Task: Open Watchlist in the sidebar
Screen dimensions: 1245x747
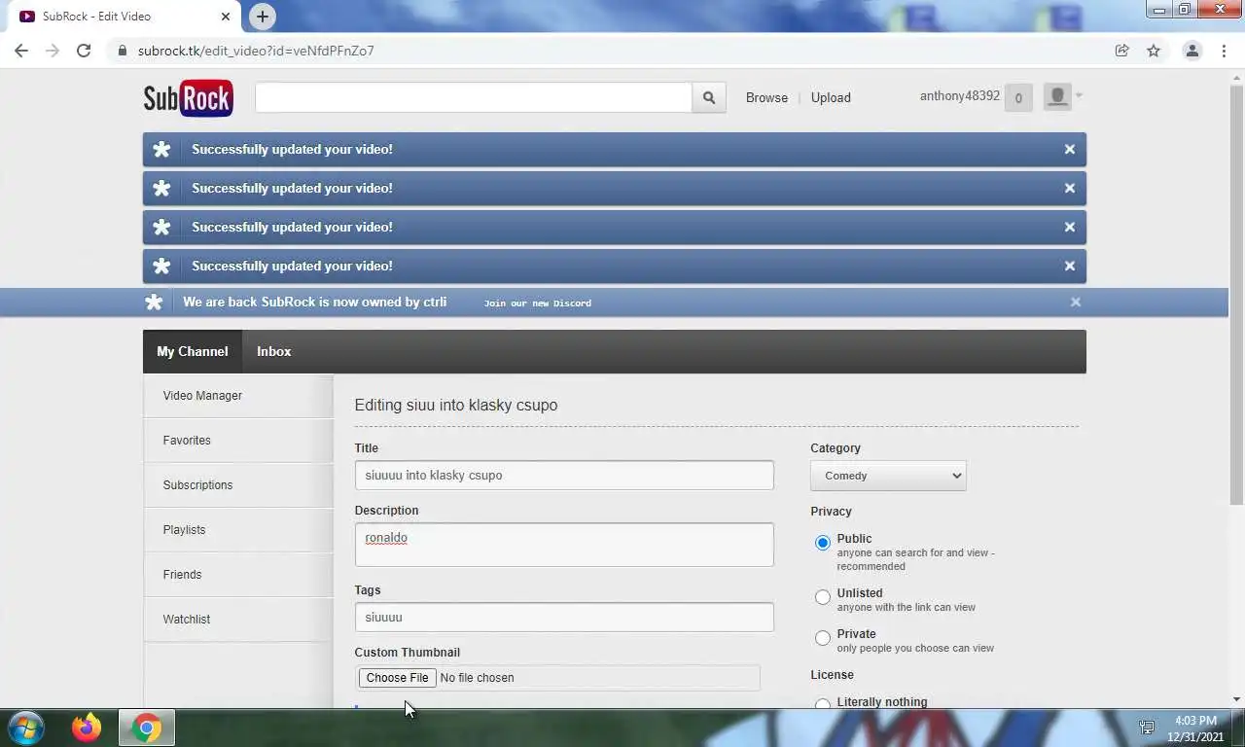Action: coord(238,620)
